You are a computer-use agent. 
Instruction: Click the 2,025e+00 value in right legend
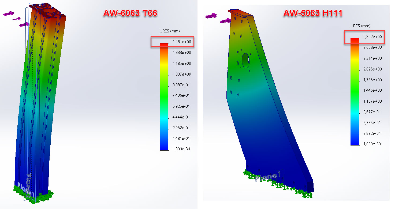(372, 69)
